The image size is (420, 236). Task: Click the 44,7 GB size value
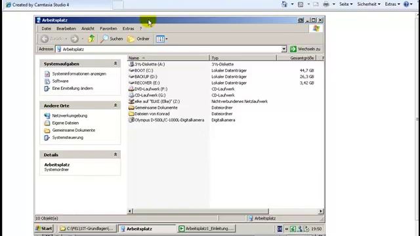[306, 70]
